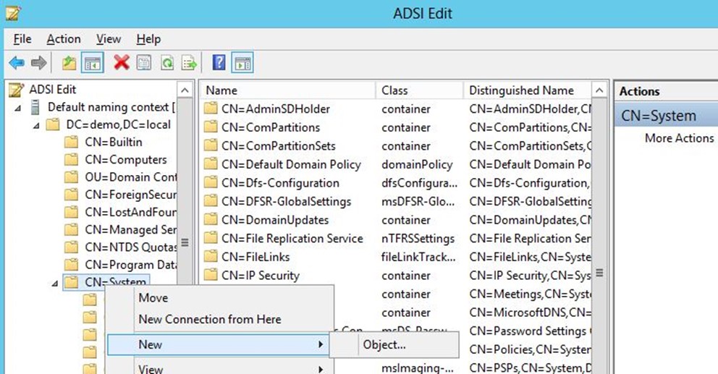Click the Back arrow toolbar icon

click(17, 63)
